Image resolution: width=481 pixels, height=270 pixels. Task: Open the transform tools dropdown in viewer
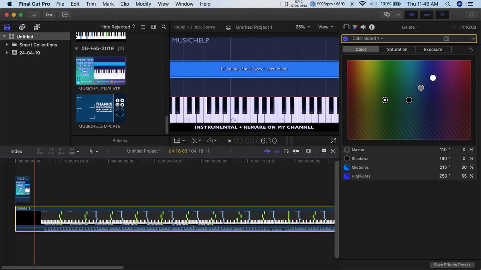[x=179, y=140]
